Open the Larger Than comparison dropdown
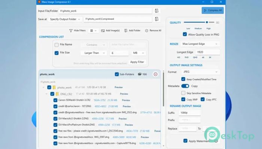Image resolution: width=262 pixels, height=149 pixels. tap(94, 53)
